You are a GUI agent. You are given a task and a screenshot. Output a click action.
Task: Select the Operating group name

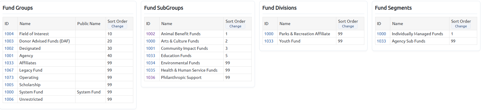[29, 77]
